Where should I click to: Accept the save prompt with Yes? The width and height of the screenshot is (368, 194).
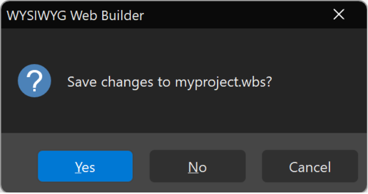click(85, 166)
